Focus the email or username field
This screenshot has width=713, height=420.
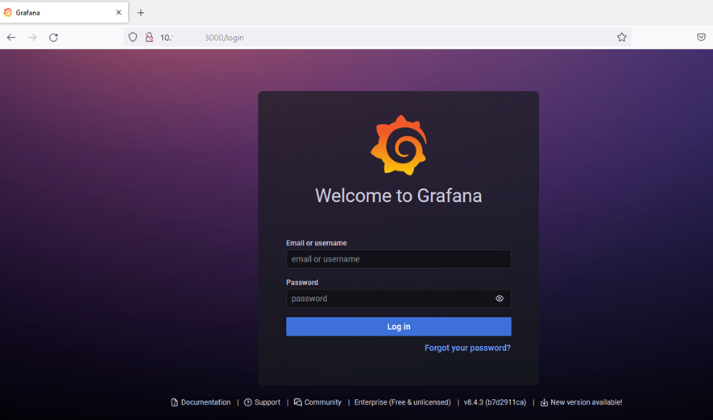pos(398,259)
